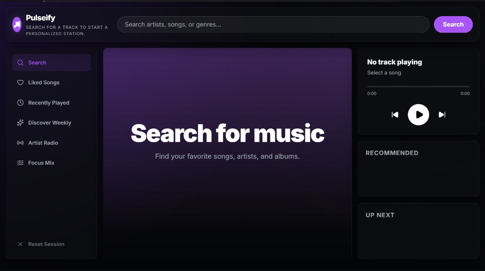
Task: Click the Pulseify brand name
Action: (41, 18)
